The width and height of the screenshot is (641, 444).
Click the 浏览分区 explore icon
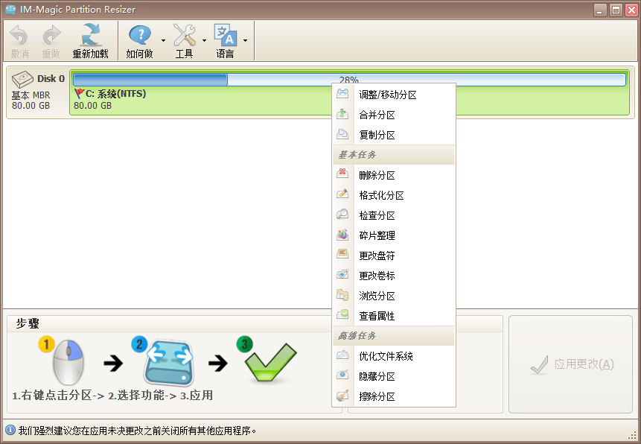(342, 295)
